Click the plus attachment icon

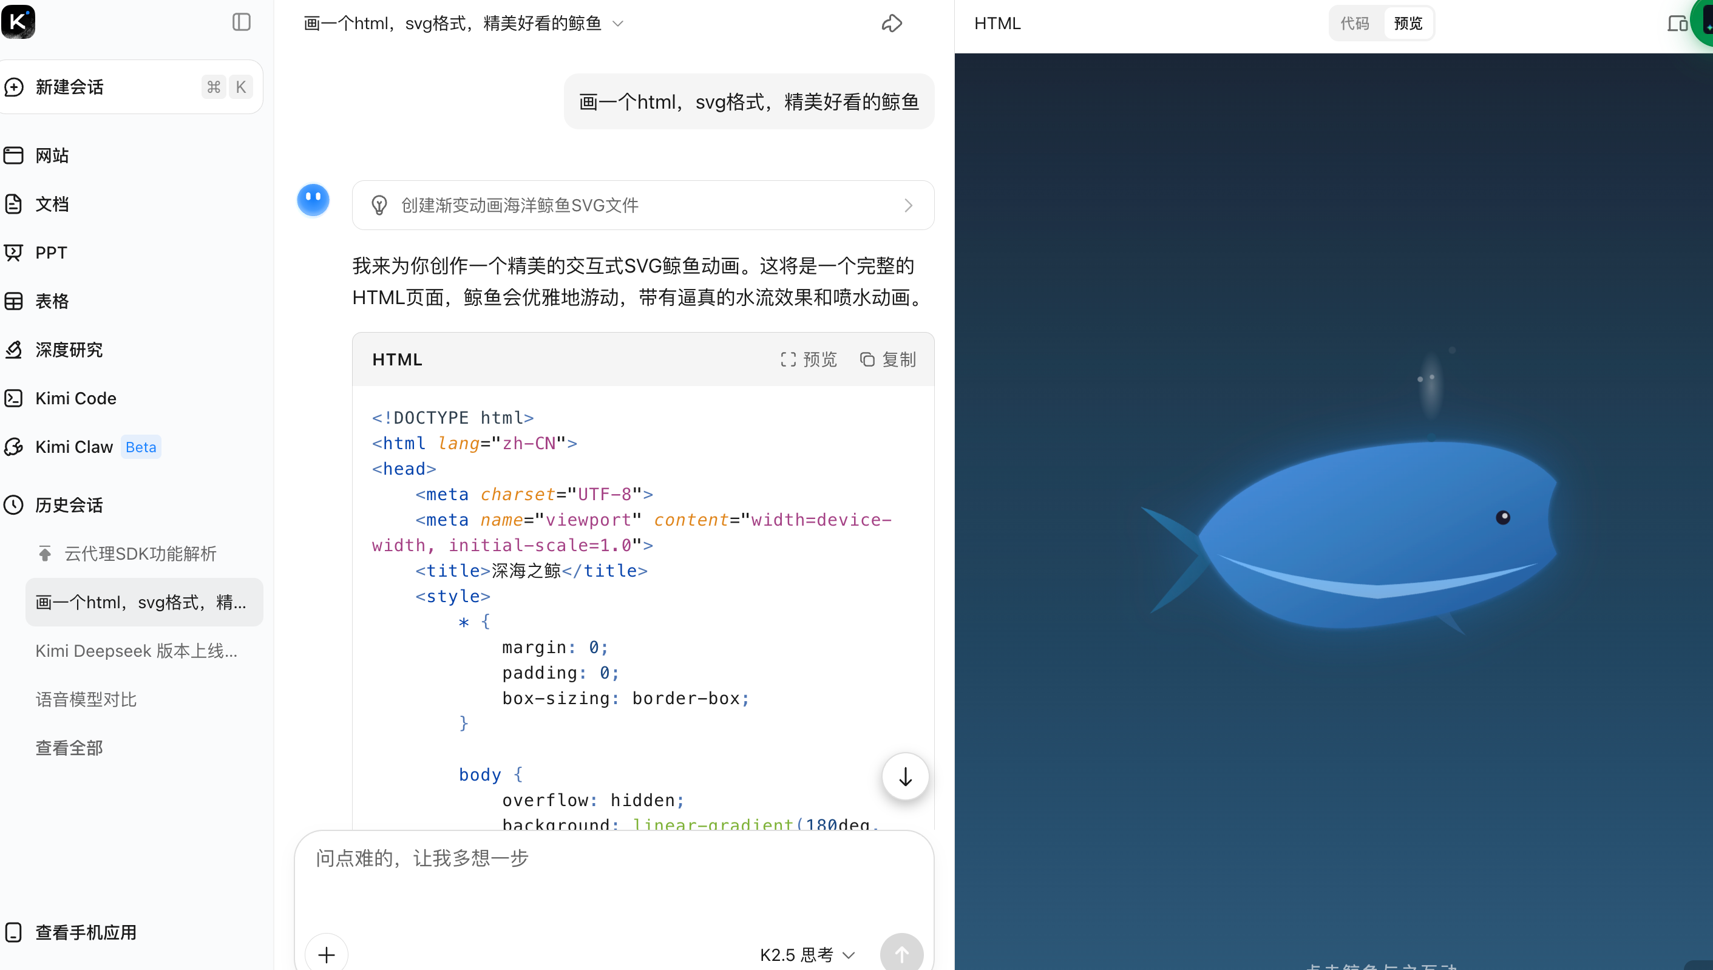(x=327, y=954)
